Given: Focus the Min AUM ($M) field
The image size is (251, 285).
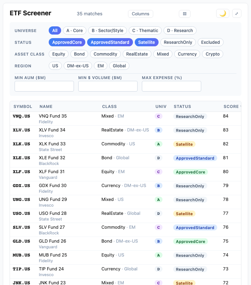Looking at the screenshot, I should 44,86.
